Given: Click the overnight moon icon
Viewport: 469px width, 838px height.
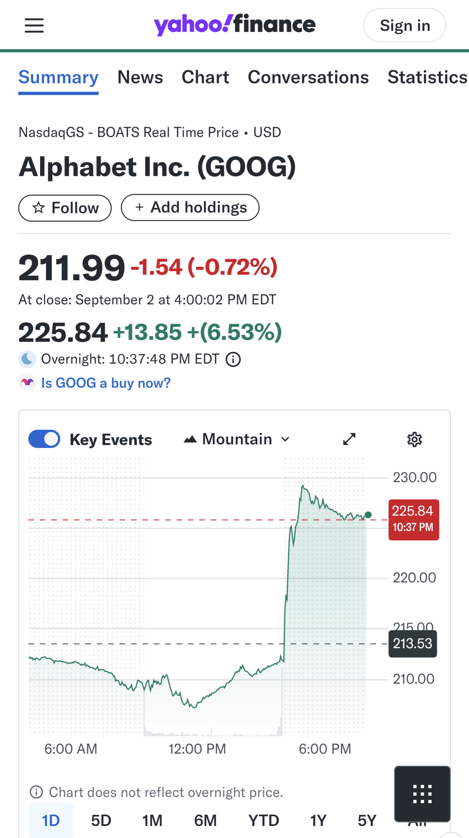Looking at the screenshot, I should point(27,359).
